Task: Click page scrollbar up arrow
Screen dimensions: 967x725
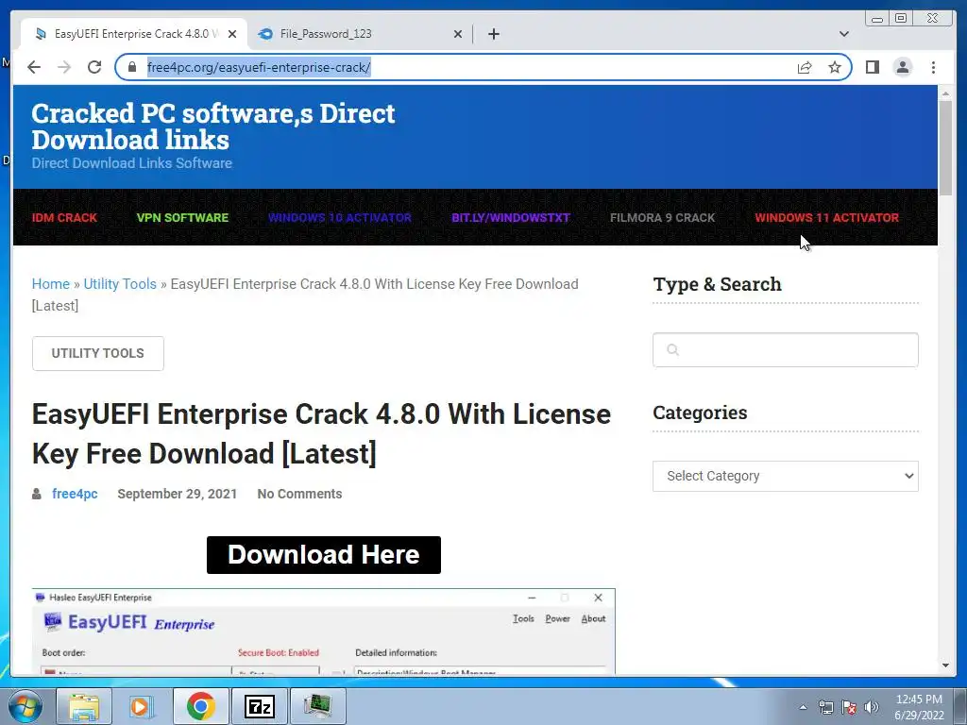Action: 945,93
